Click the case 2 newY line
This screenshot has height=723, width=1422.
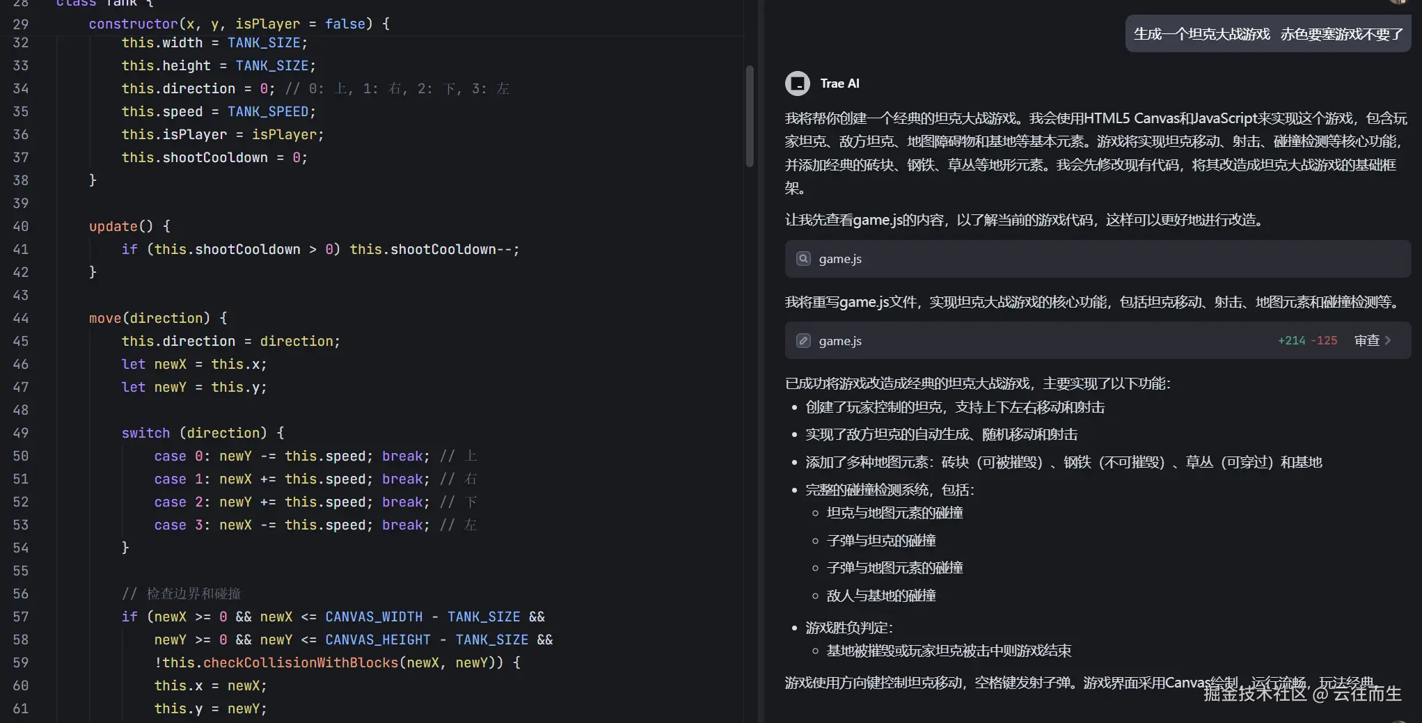(x=315, y=502)
